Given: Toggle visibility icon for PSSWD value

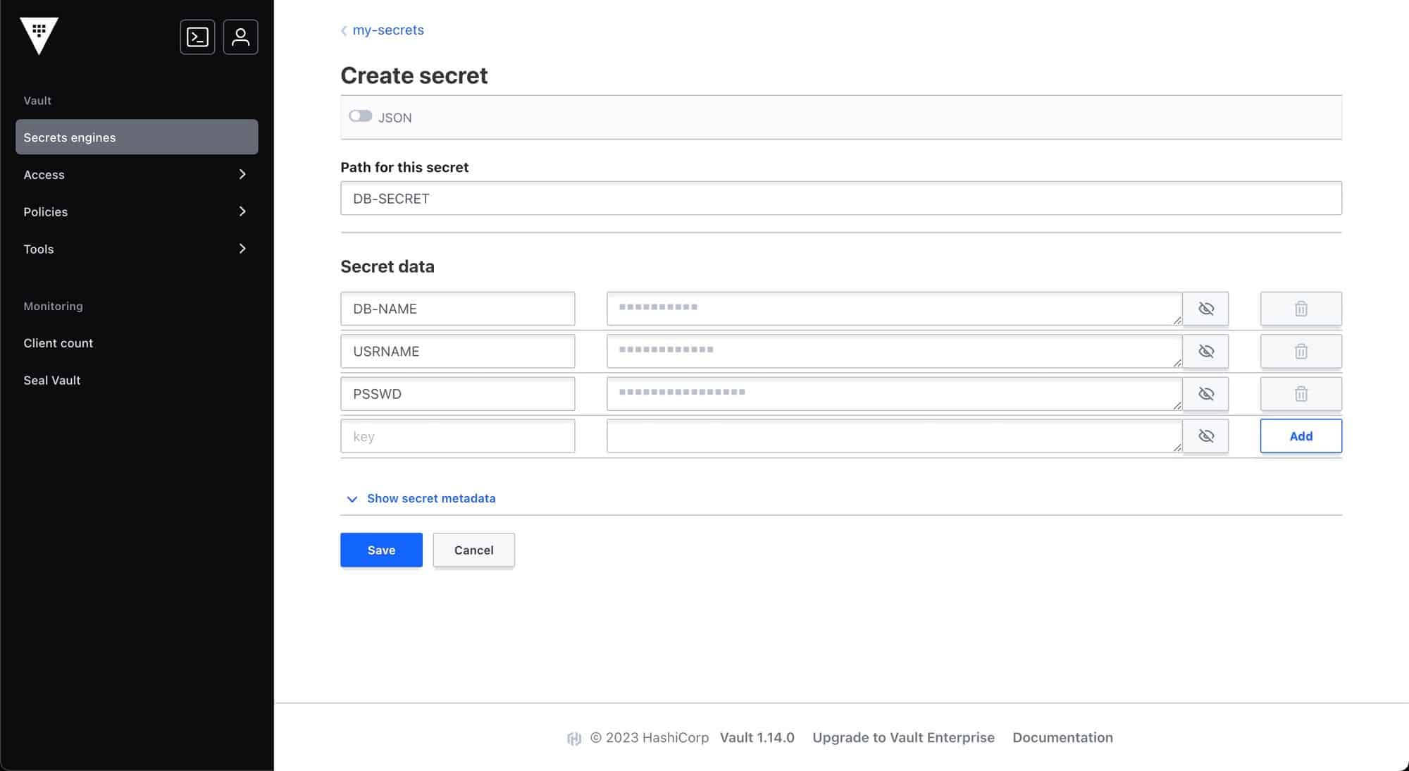Looking at the screenshot, I should pyautogui.click(x=1205, y=393).
